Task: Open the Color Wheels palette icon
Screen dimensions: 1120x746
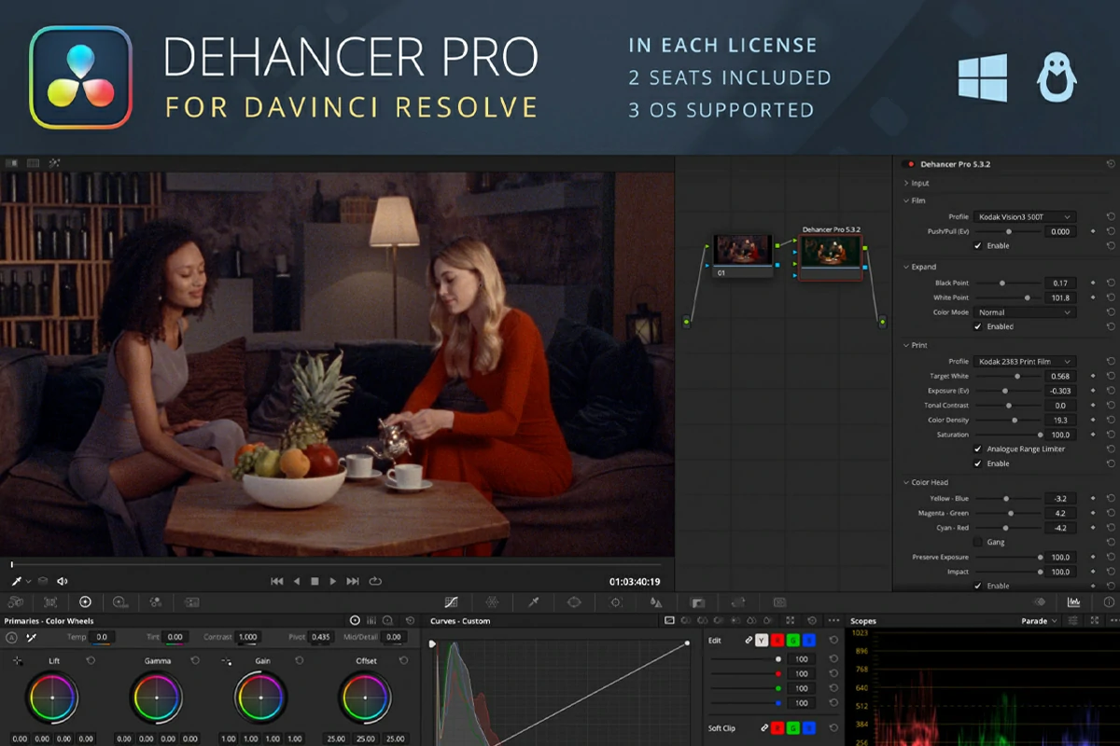Action: click(85, 602)
